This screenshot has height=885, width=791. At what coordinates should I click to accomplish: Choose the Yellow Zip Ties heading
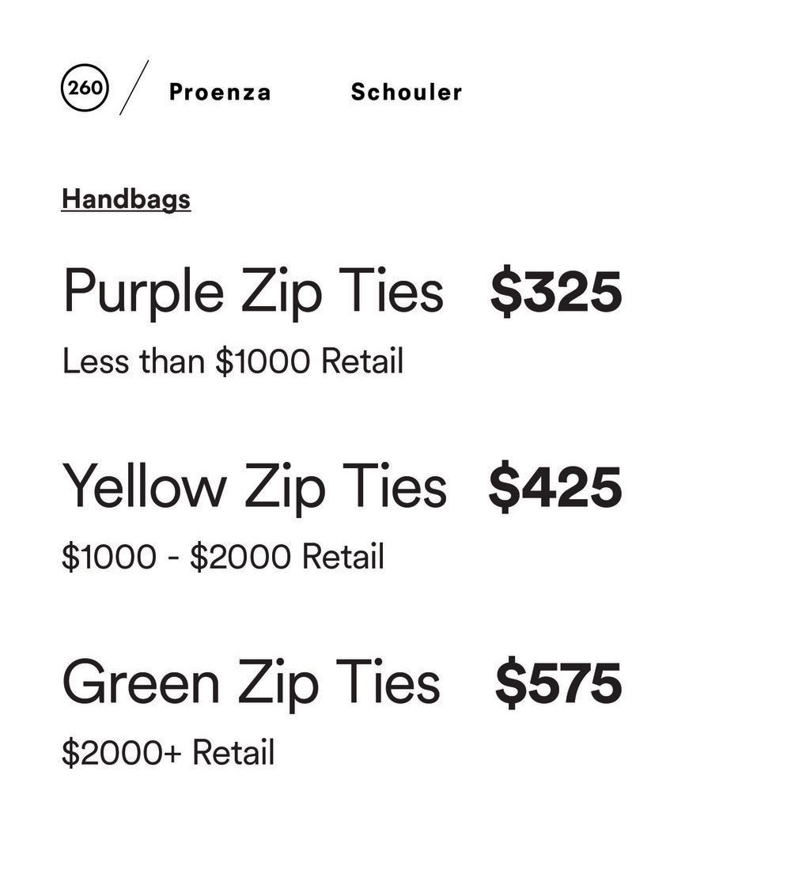pyautogui.click(x=254, y=487)
